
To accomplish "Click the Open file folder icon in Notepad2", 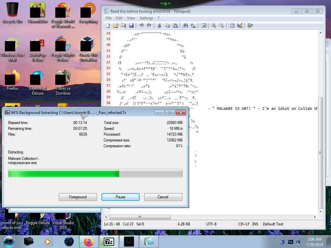I will [x=115, y=26].
